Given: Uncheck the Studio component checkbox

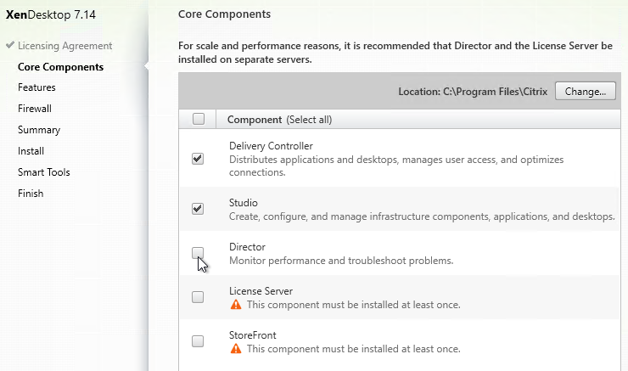Looking at the screenshot, I should coord(198,209).
